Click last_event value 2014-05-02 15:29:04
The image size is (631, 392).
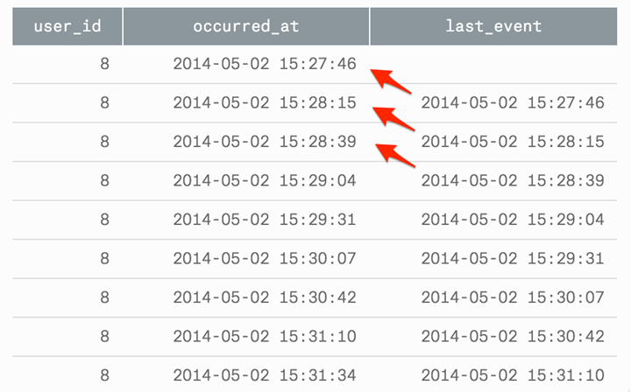coord(513,220)
